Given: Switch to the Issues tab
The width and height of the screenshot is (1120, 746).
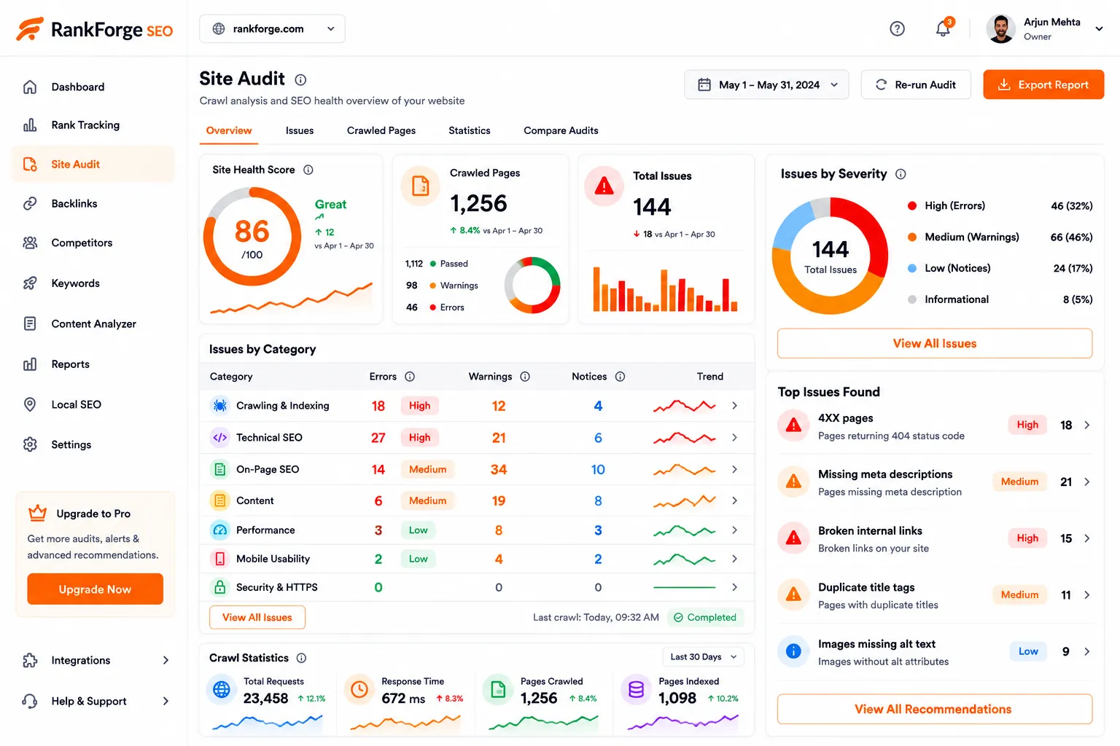Looking at the screenshot, I should 300,130.
